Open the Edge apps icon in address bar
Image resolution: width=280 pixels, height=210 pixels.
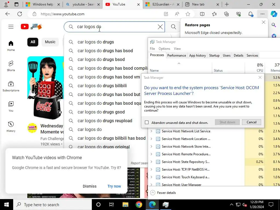click(x=166, y=14)
